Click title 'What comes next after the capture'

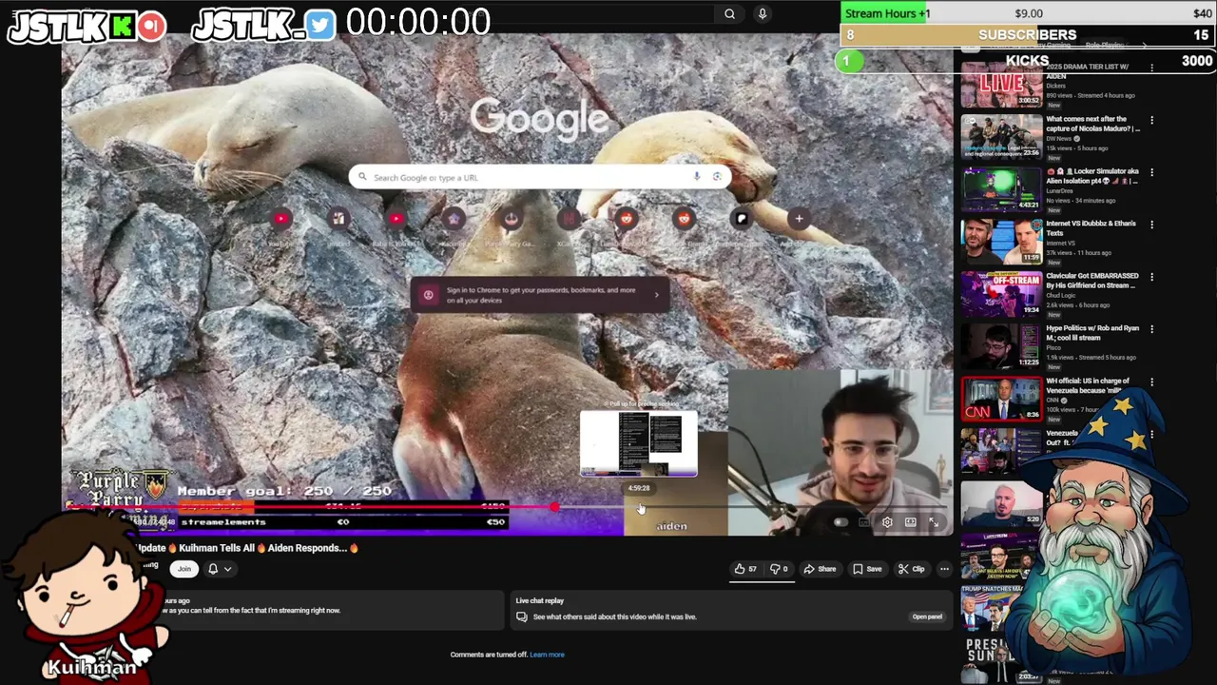coord(1091,124)
